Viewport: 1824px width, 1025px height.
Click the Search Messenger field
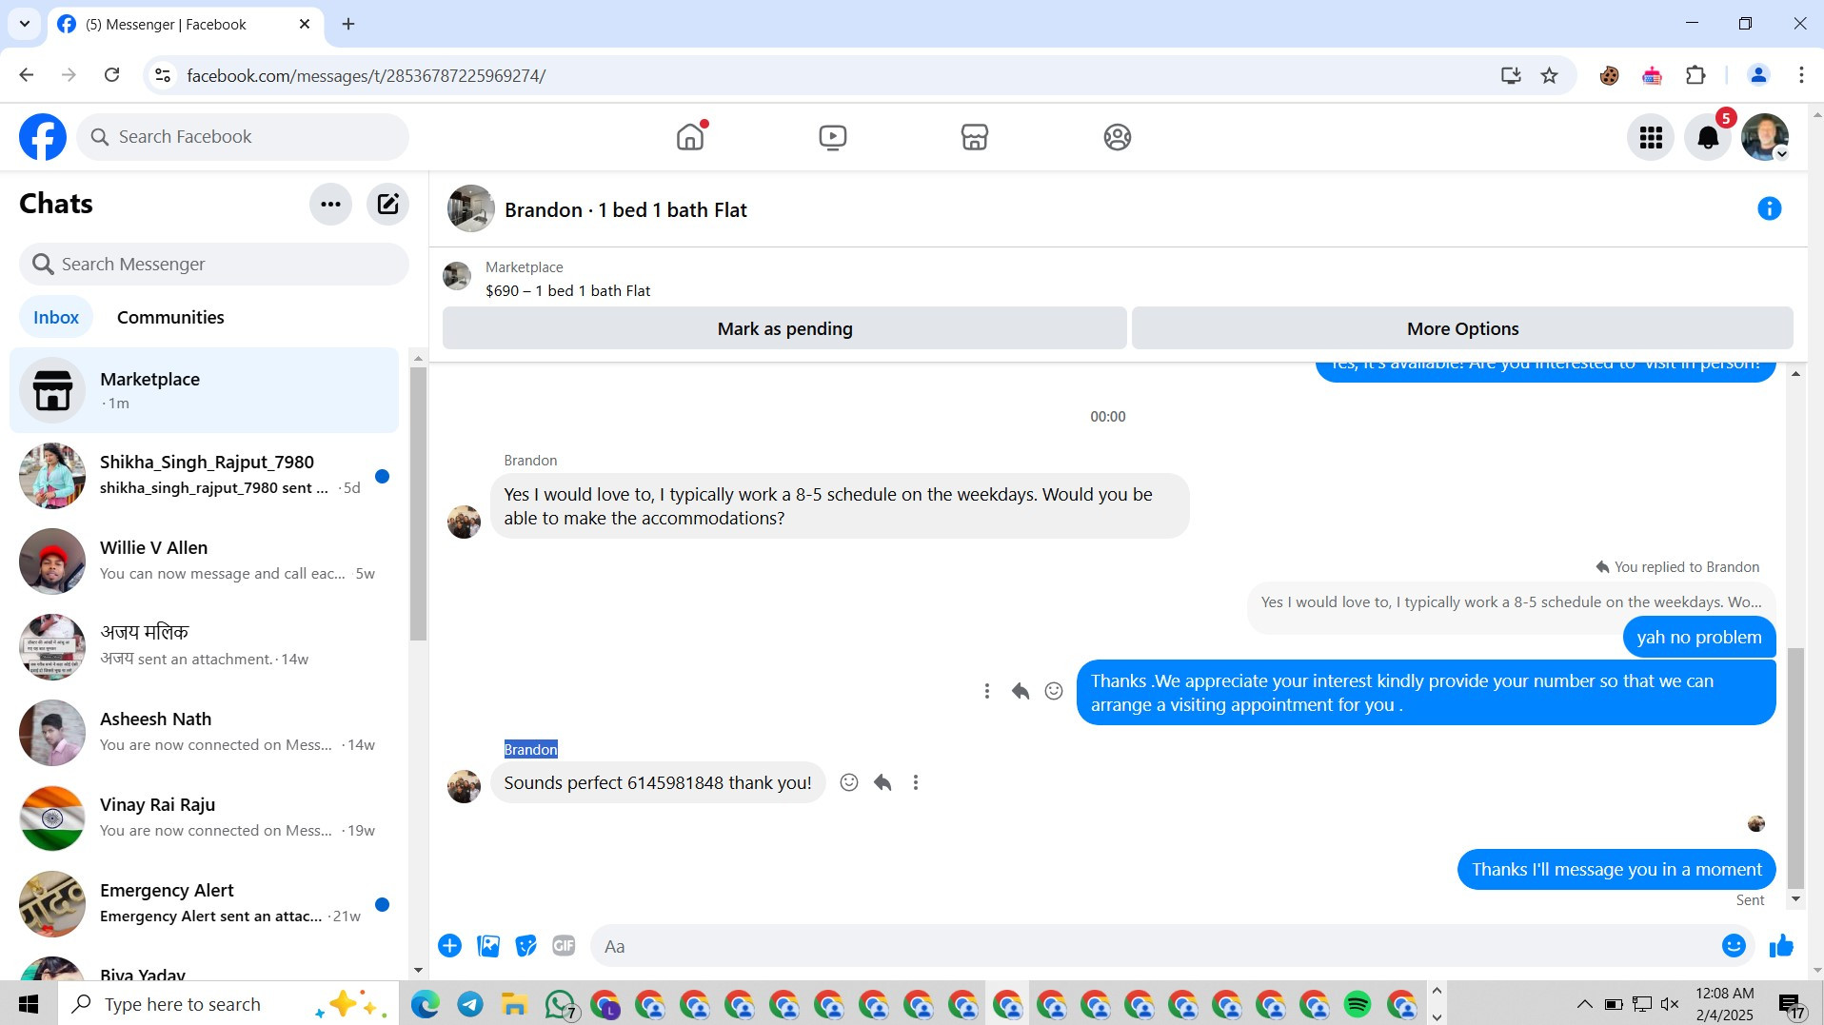pyautogui.click(x=214, y=264)
